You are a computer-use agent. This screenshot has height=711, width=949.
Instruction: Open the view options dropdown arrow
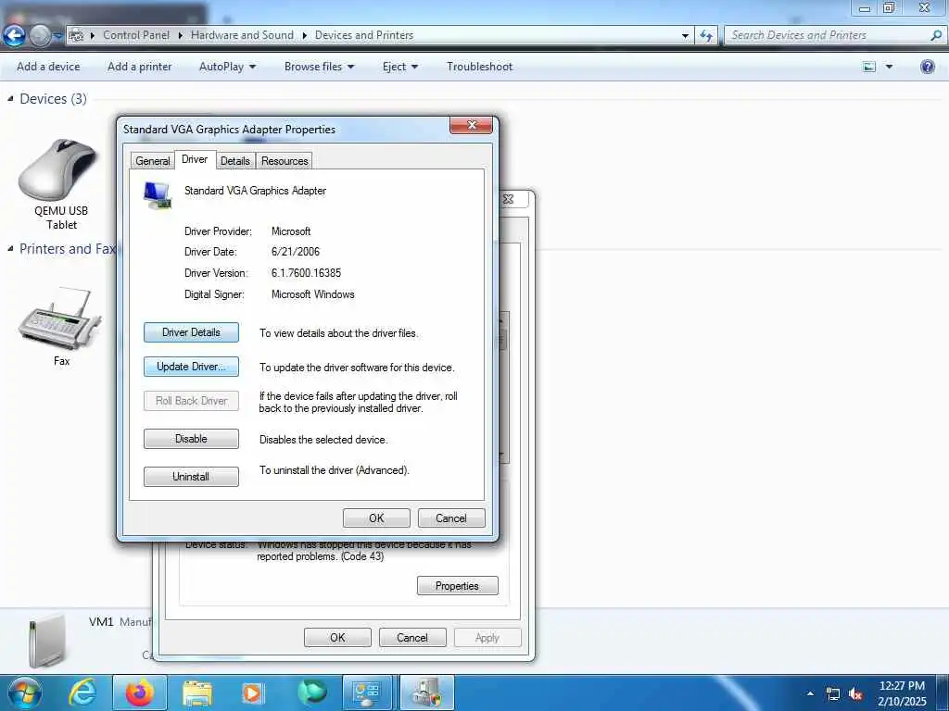(889, 67)
